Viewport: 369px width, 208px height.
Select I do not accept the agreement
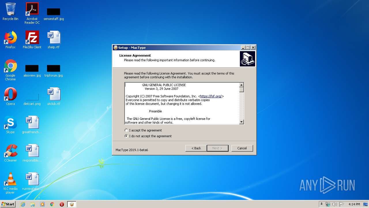click(148, 136)
